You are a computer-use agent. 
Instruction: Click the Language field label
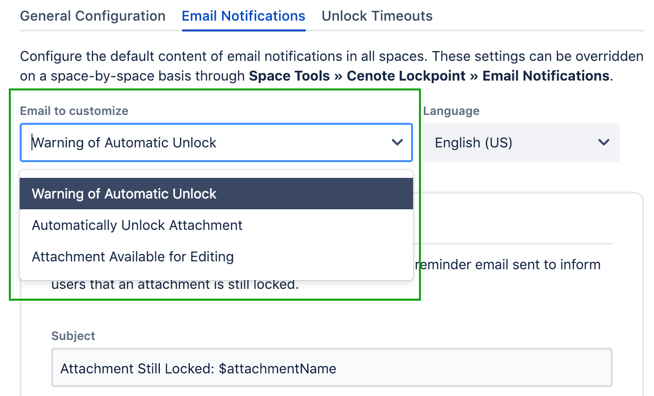click(x=451, y=111)
